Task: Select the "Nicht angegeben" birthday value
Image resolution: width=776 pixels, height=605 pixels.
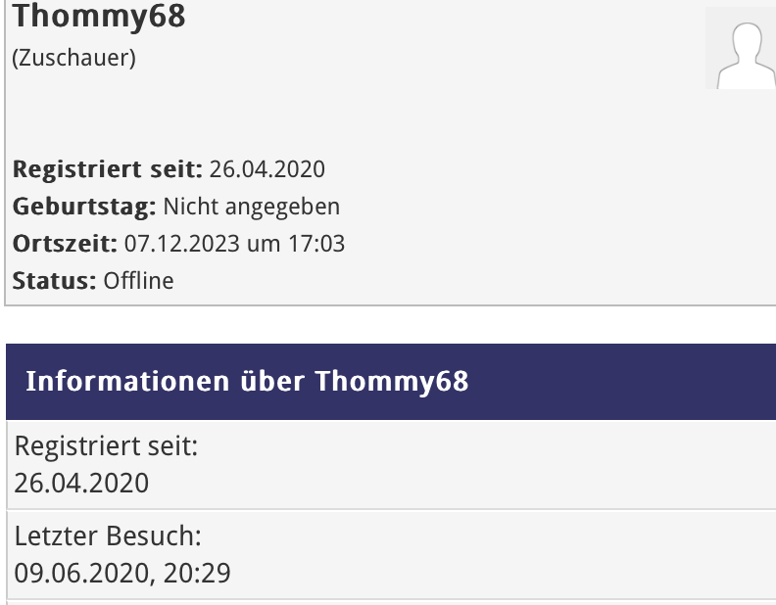Action: click(251, 207)
